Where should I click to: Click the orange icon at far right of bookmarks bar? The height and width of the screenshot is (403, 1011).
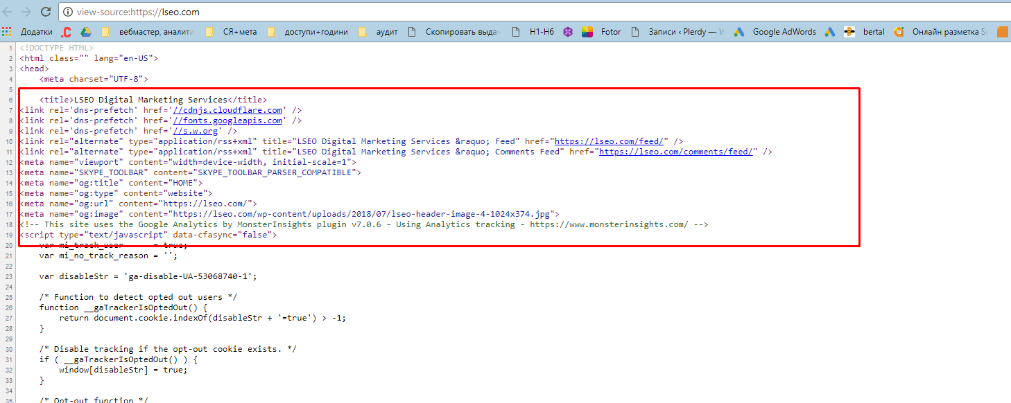click(x=1003, y=31)
